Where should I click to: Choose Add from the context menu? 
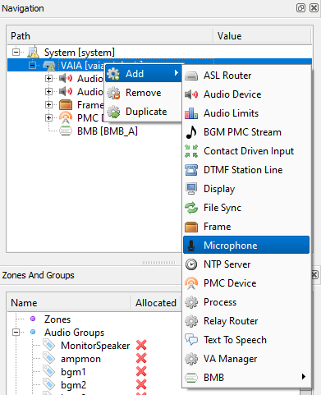pos(143,74)
